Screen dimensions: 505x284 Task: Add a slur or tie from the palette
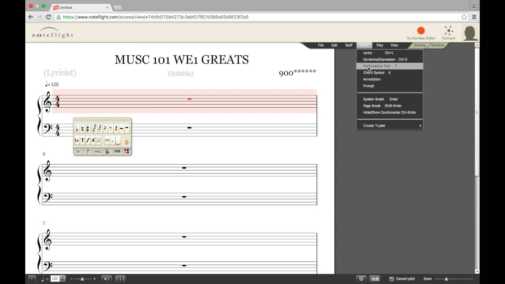pyautogui.click(x=118, y=140)
